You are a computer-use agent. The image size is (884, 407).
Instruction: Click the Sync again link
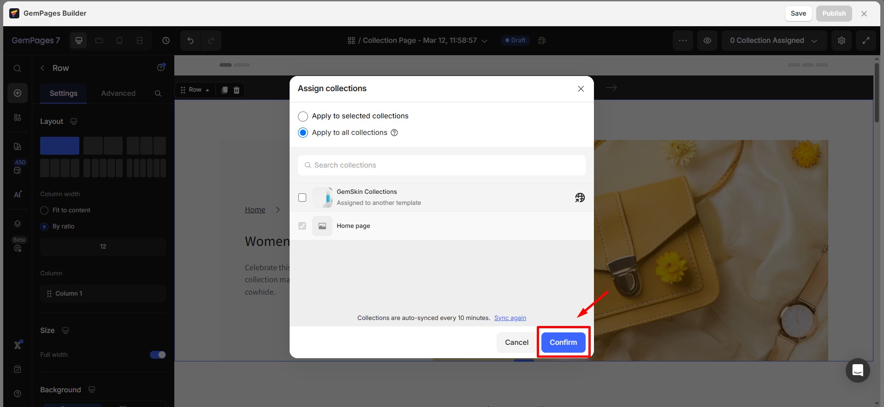tap(510, 318)
